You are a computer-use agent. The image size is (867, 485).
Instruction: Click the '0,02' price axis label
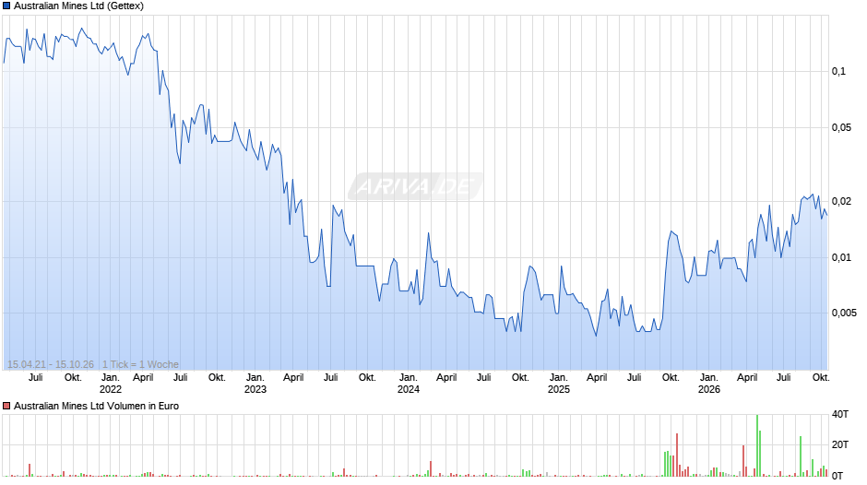(x=841, y=201)
